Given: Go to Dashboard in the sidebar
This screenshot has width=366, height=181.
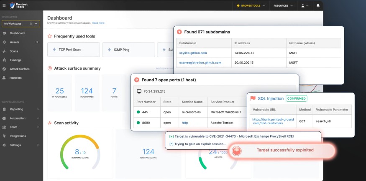Looking at the screenshot, I should pos(17,33).
